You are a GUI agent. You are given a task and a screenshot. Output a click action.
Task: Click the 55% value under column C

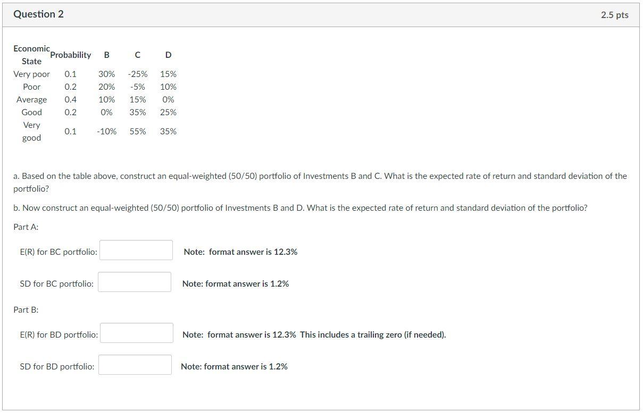[137, 131]
